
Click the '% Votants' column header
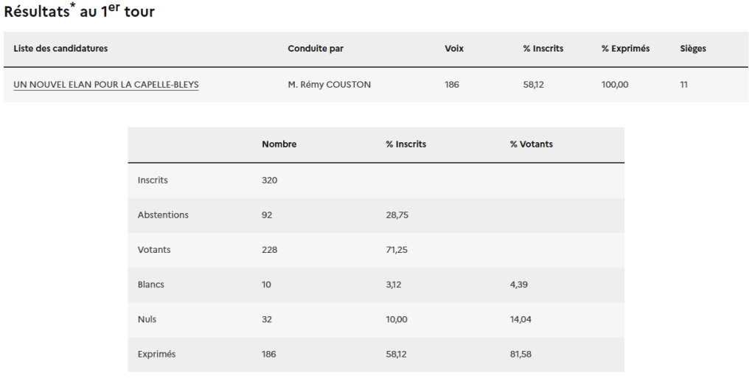point(531,144)
